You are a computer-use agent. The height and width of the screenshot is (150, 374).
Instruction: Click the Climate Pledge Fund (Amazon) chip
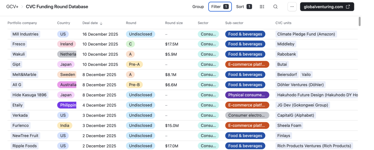306,34
